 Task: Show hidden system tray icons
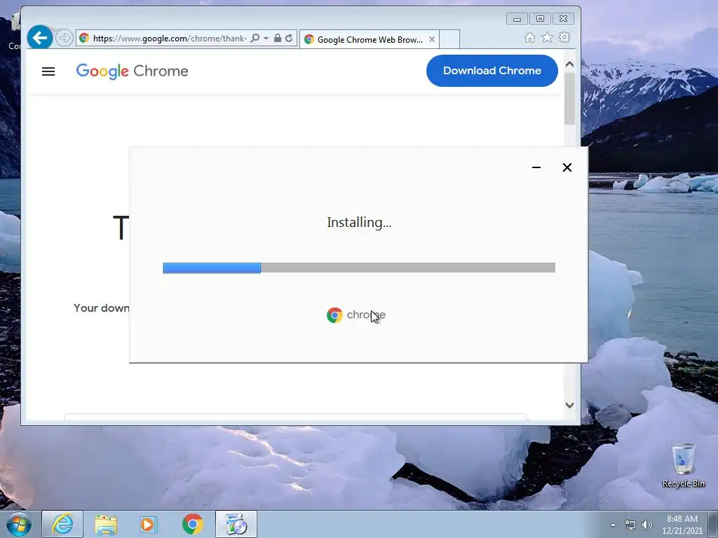click(613, 525)
